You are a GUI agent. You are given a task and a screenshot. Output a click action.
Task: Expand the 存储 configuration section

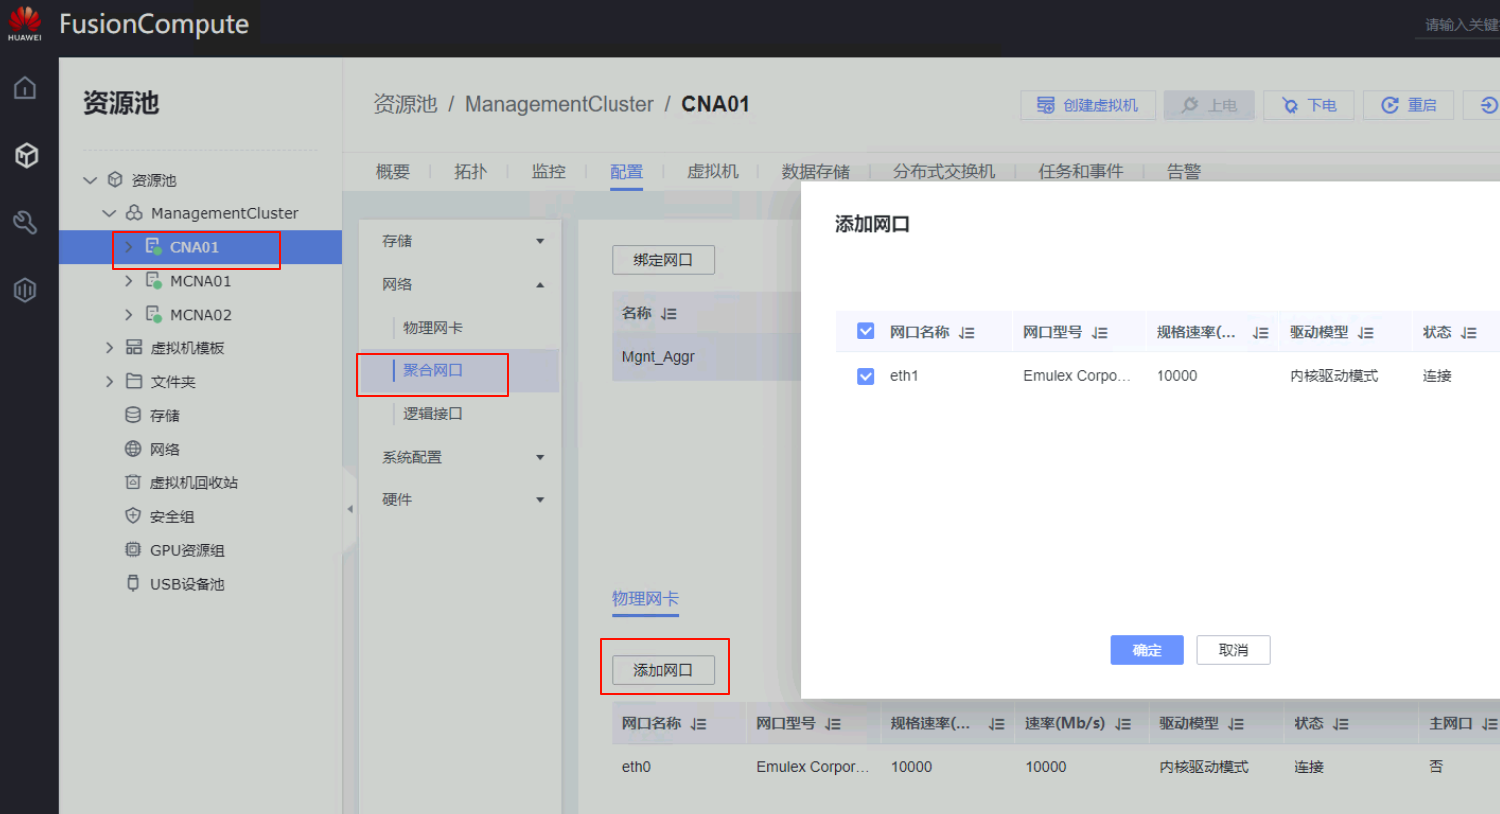coord(540,241)
